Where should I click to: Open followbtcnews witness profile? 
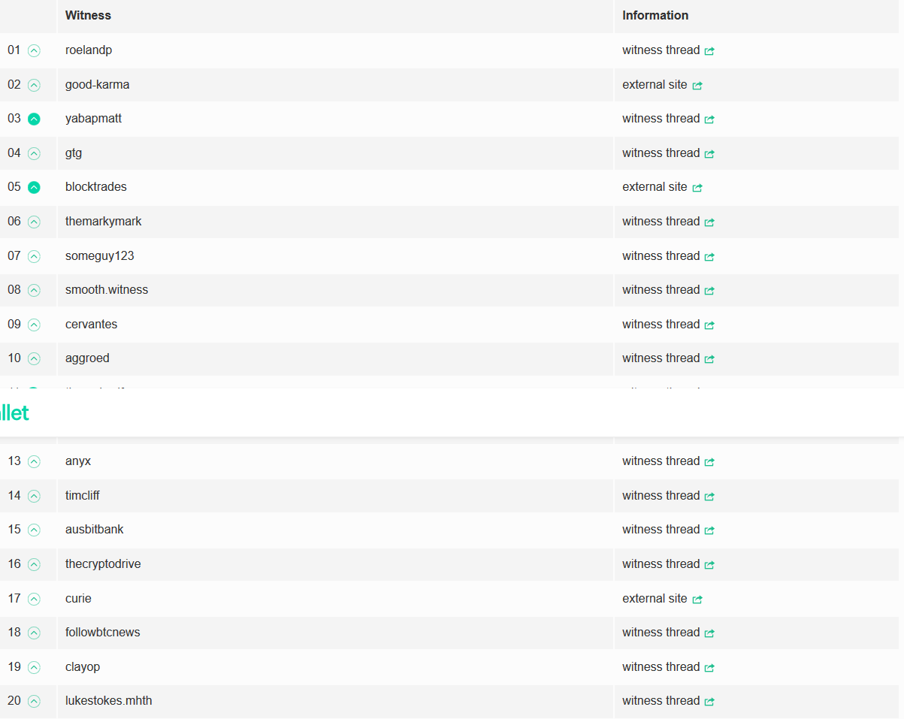click(x=103, y=633)
